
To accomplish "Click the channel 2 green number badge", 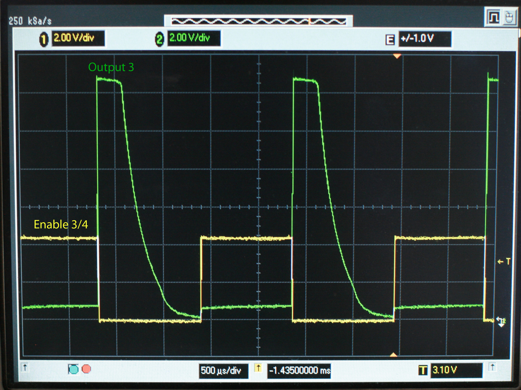I will pos(159,40).
